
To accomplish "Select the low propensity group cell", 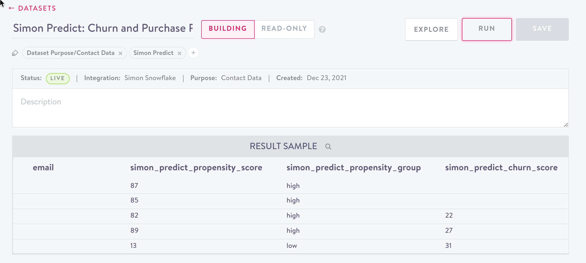I will click(291, 246).
